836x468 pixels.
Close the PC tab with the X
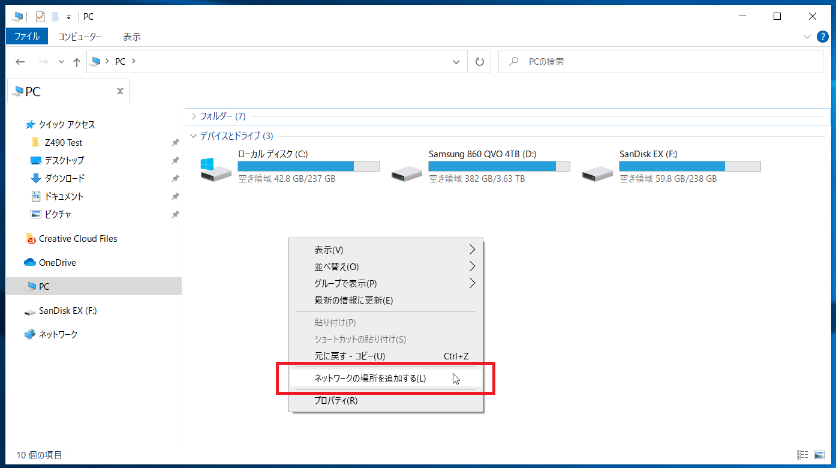(120, 91)
